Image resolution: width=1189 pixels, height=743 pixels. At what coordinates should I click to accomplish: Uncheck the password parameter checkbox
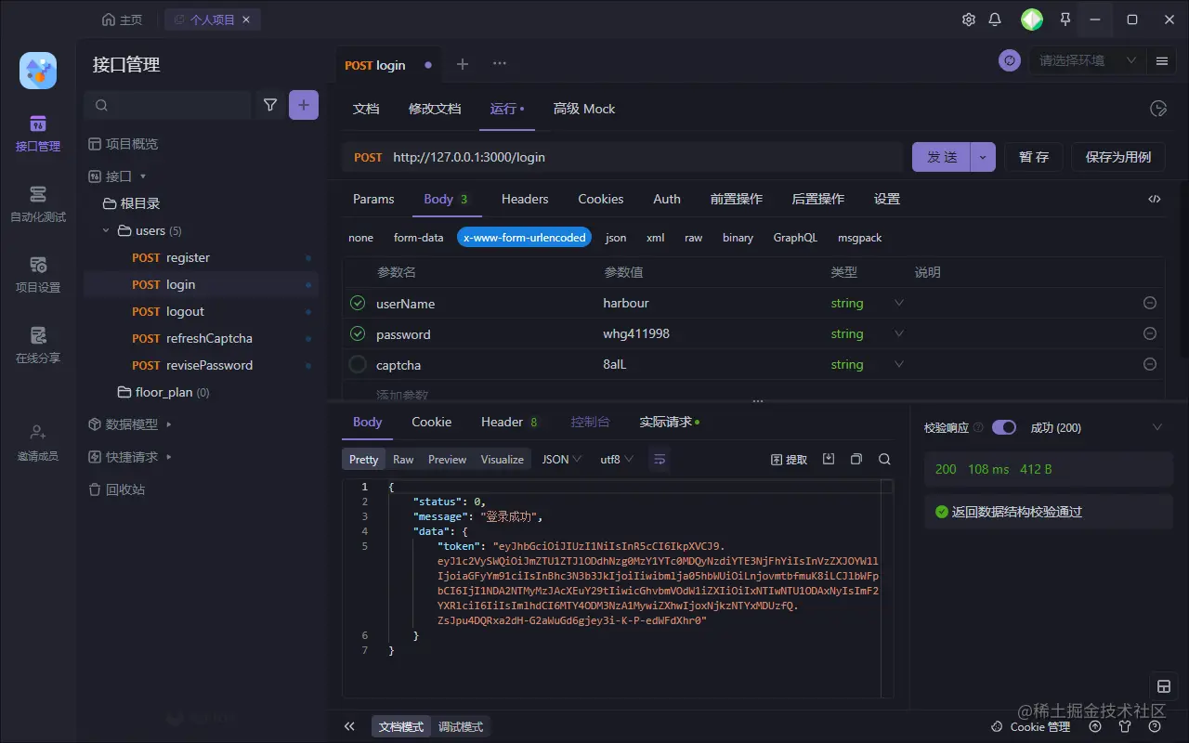point(358,333)
